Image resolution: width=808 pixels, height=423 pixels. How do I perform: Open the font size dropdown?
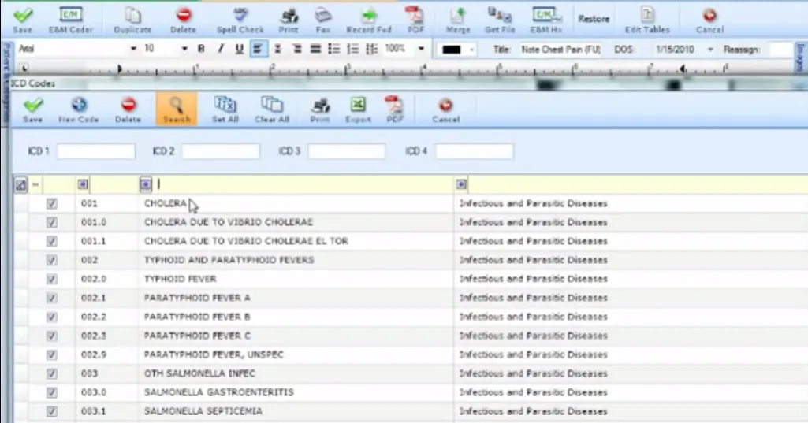[x=184, y=49]
